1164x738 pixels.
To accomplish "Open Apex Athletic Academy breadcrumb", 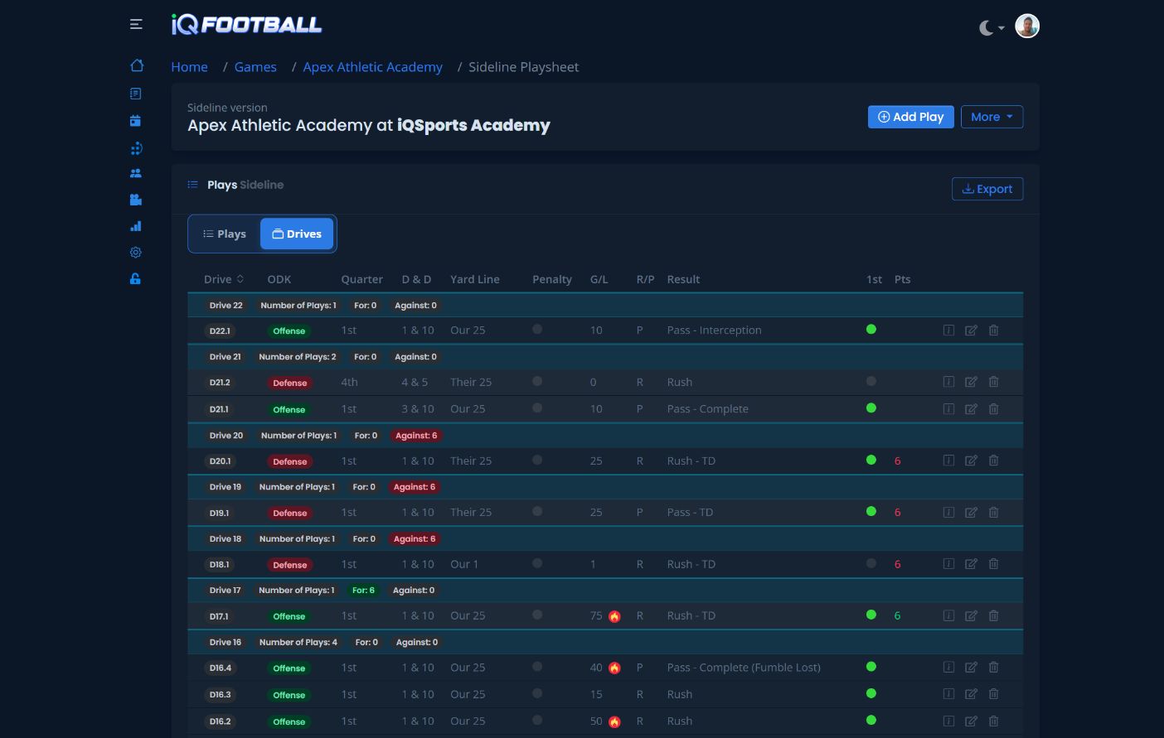I will pos(372,67).
